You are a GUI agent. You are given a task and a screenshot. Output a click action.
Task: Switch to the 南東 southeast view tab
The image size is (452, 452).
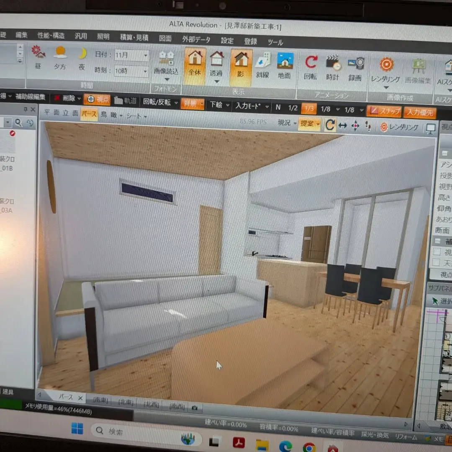click(x=100, y=400)
